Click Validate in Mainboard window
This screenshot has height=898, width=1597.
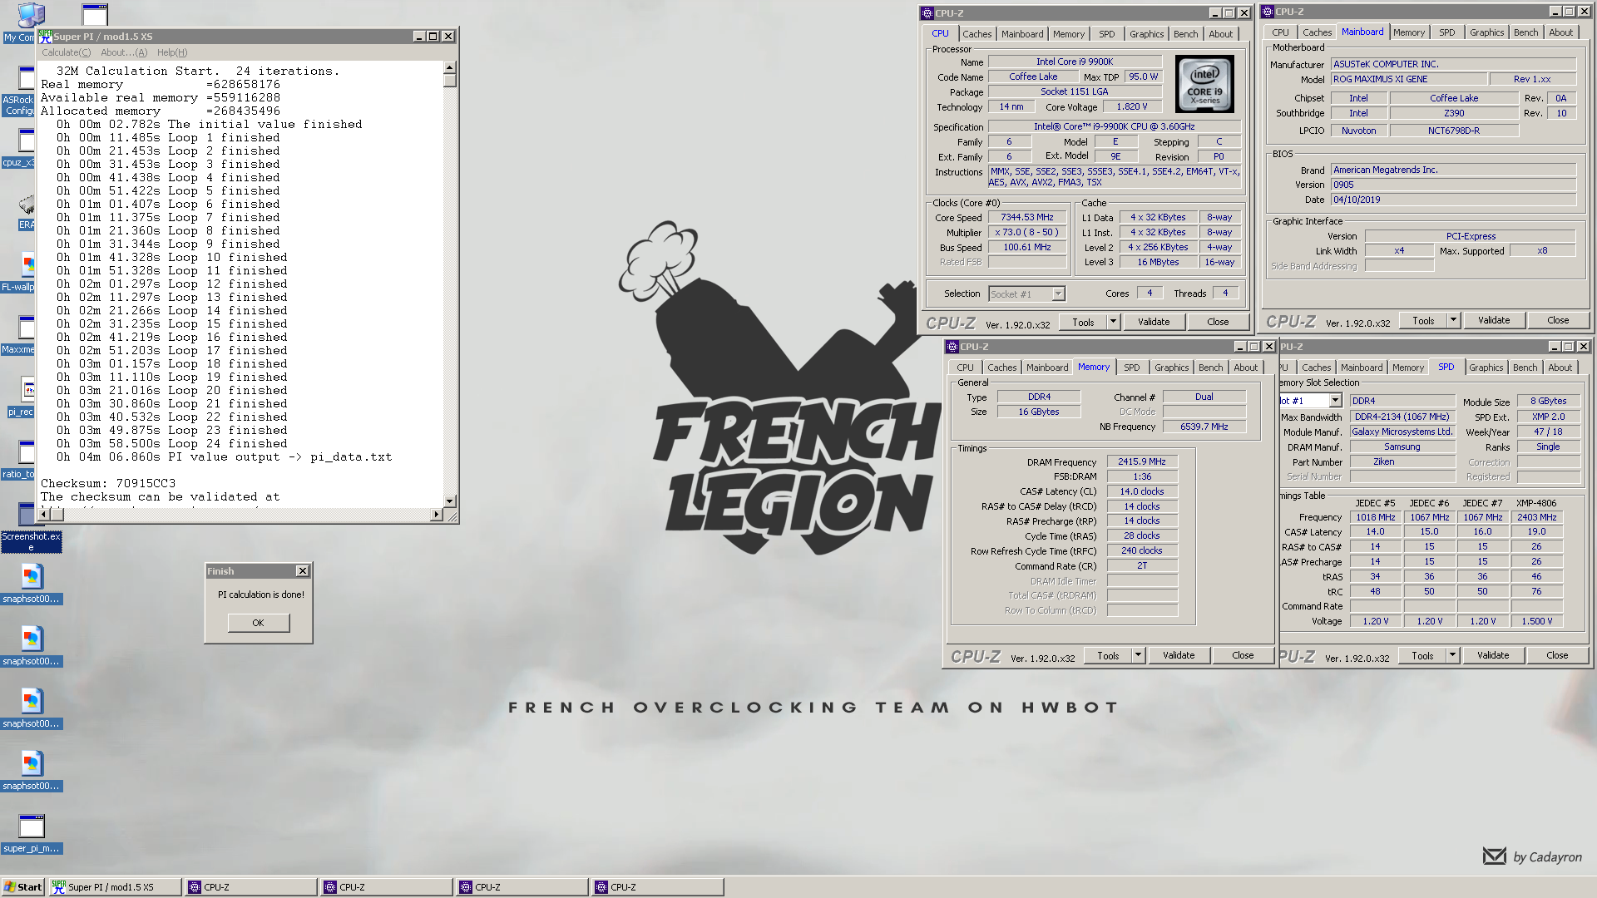1494,320
